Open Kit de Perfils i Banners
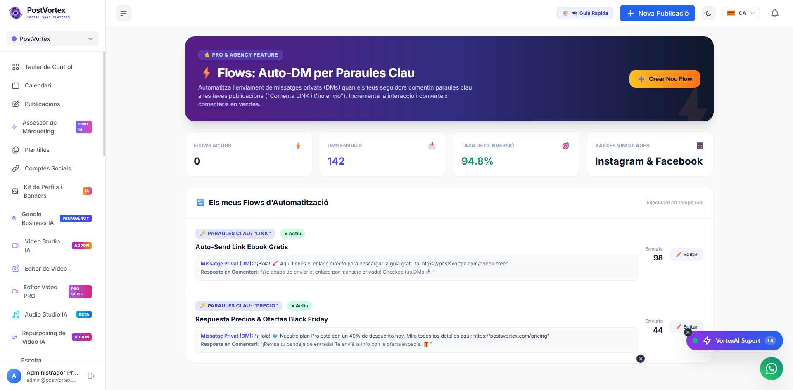Viewport: 793px width, 390px height. [x=52, y=191]
